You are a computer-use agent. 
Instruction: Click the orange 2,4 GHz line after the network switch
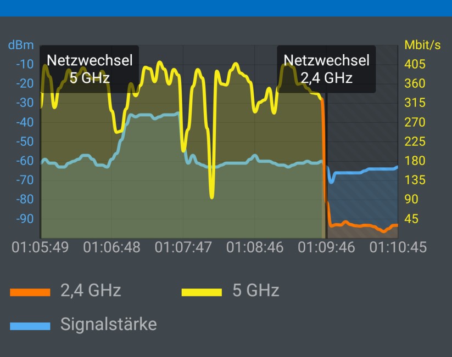(362, 225)
